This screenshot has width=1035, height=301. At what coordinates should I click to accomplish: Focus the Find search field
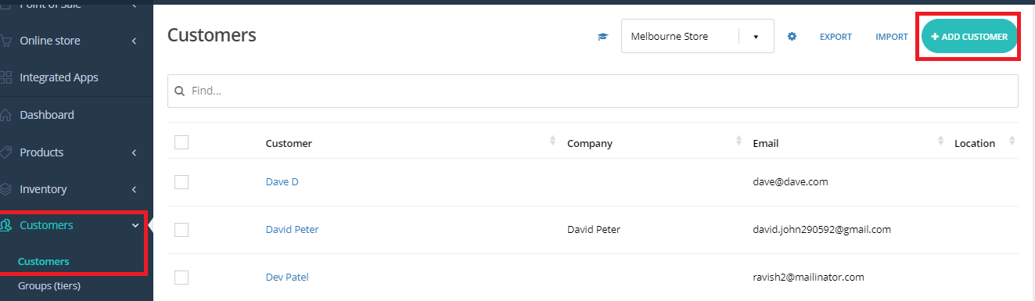pos(592,91)
